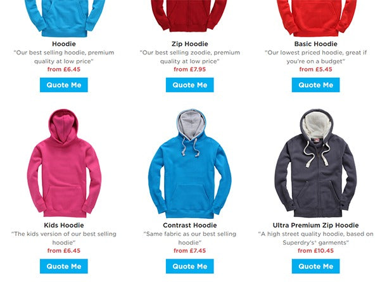Select the Basic Hoodie product title
This screenshot has height=282, width=380.
coord(316,44)
